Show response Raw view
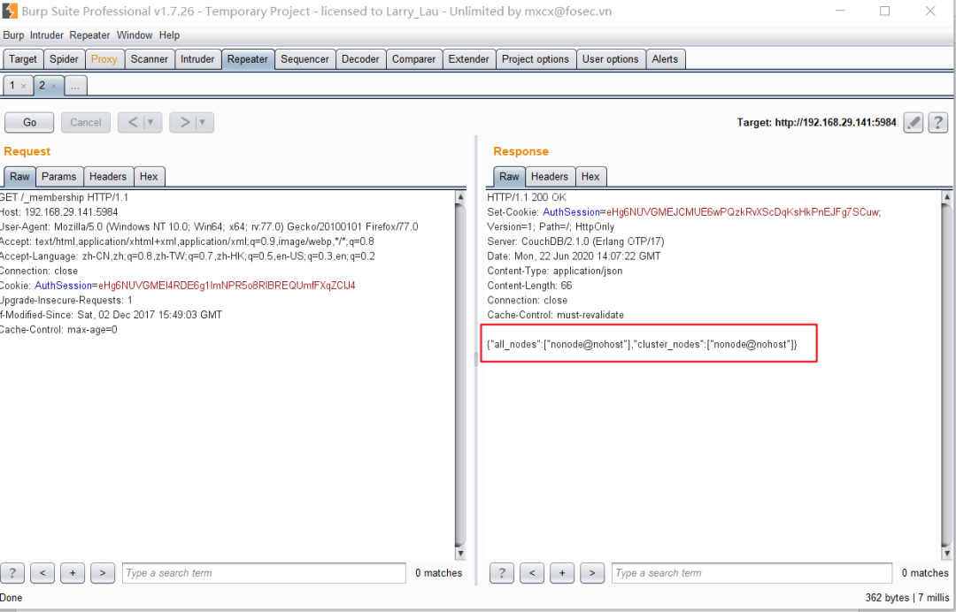956x612 pixels. tap(509, 177)
